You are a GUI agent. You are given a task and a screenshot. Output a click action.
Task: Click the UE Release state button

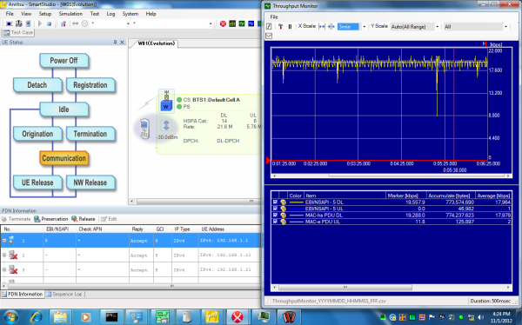click(37, 182)
